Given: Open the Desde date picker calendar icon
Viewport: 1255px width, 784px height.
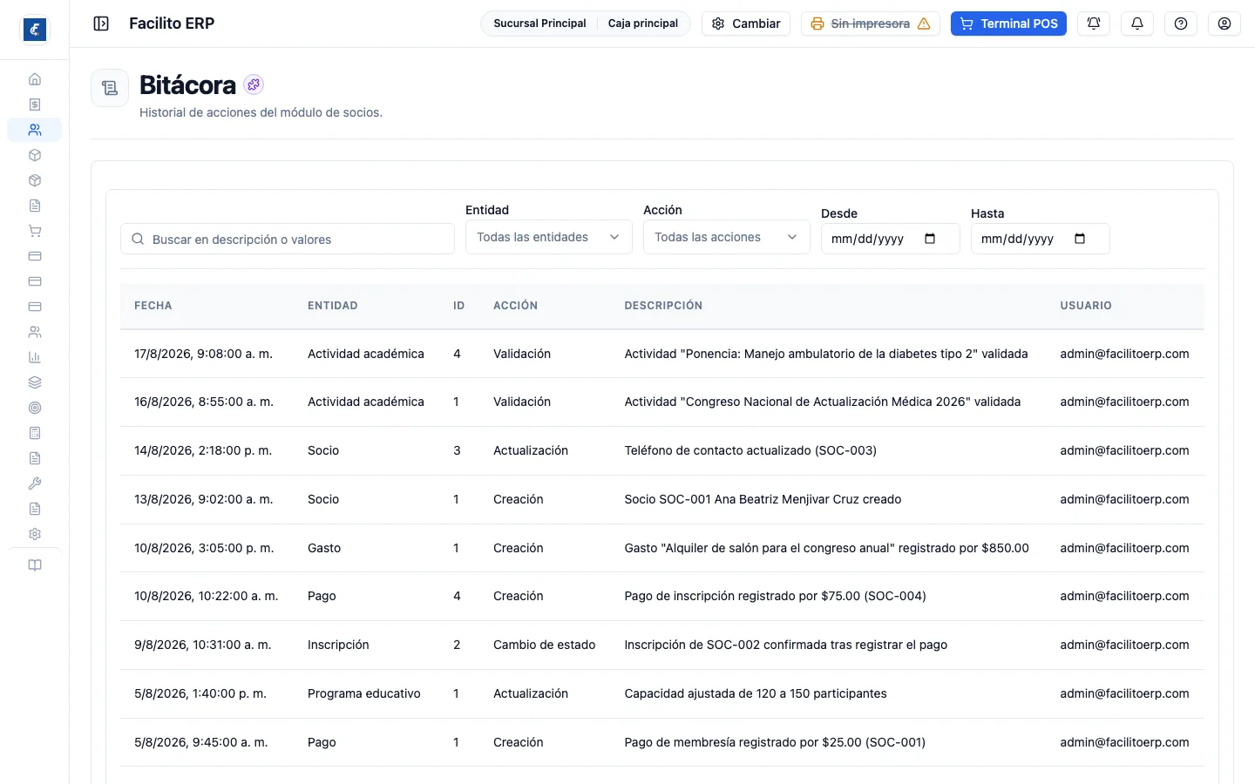Looking at the screenshot, I should click(x=930, y=239).
